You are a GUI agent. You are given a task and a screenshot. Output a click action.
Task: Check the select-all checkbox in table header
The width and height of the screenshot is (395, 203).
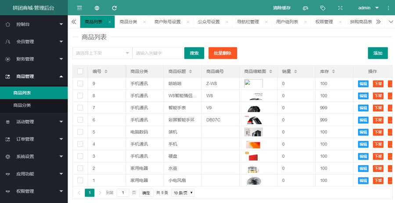point(80,71)
